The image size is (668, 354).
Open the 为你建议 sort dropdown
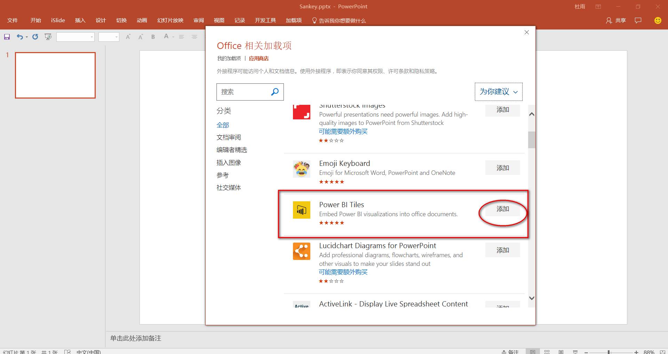(499, 92)
